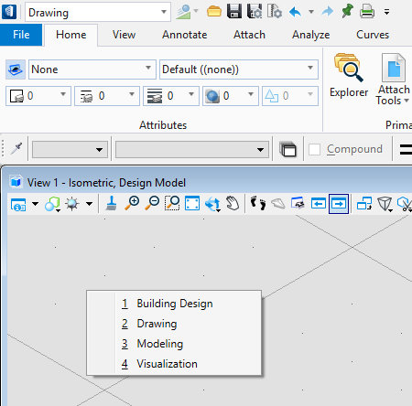412x406 pixels.
Task: Open the None level dropdown
Action: pos(92,69)
